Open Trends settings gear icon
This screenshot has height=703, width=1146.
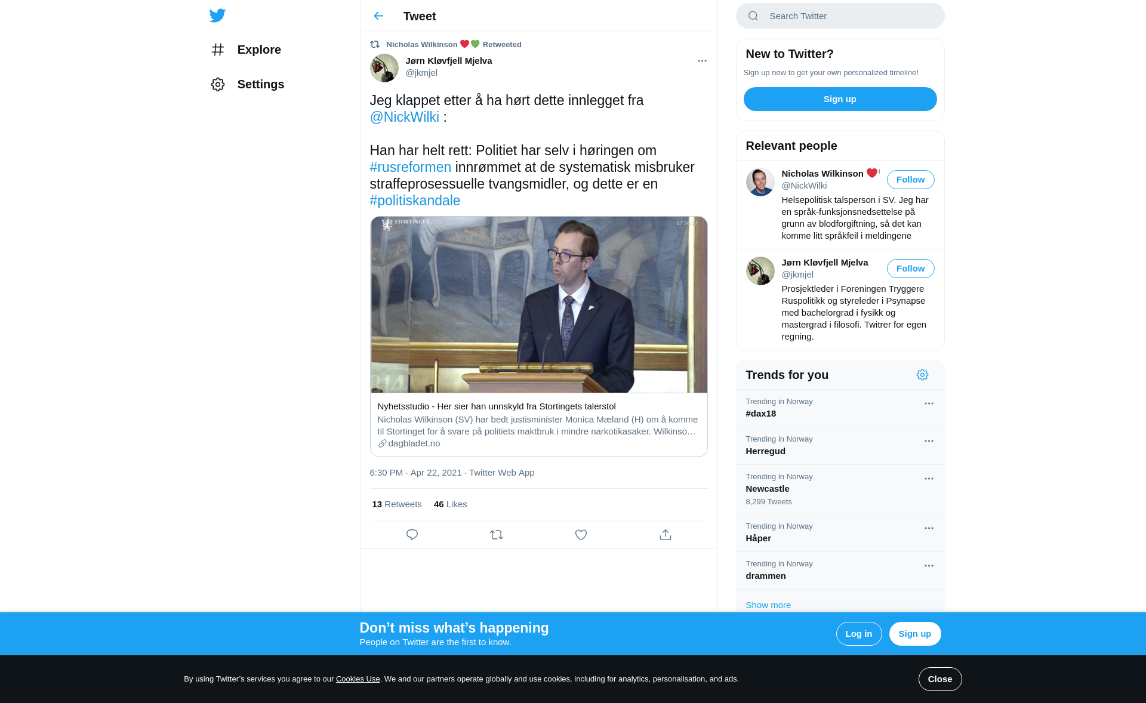(x=922, y=375)
